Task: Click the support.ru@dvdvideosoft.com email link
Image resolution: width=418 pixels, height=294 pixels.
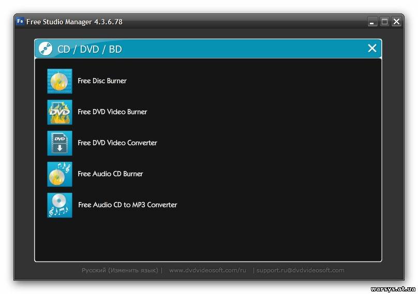Action: (x=301, y=270)
